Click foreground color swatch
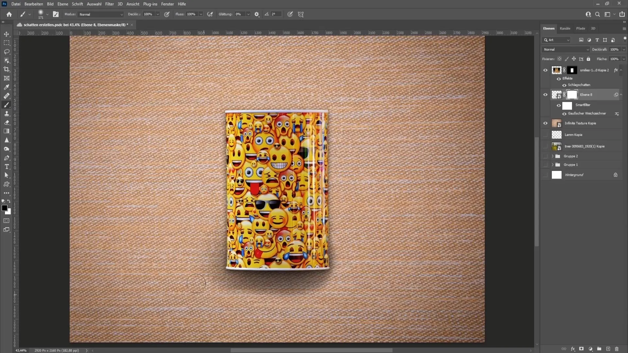 4,208
